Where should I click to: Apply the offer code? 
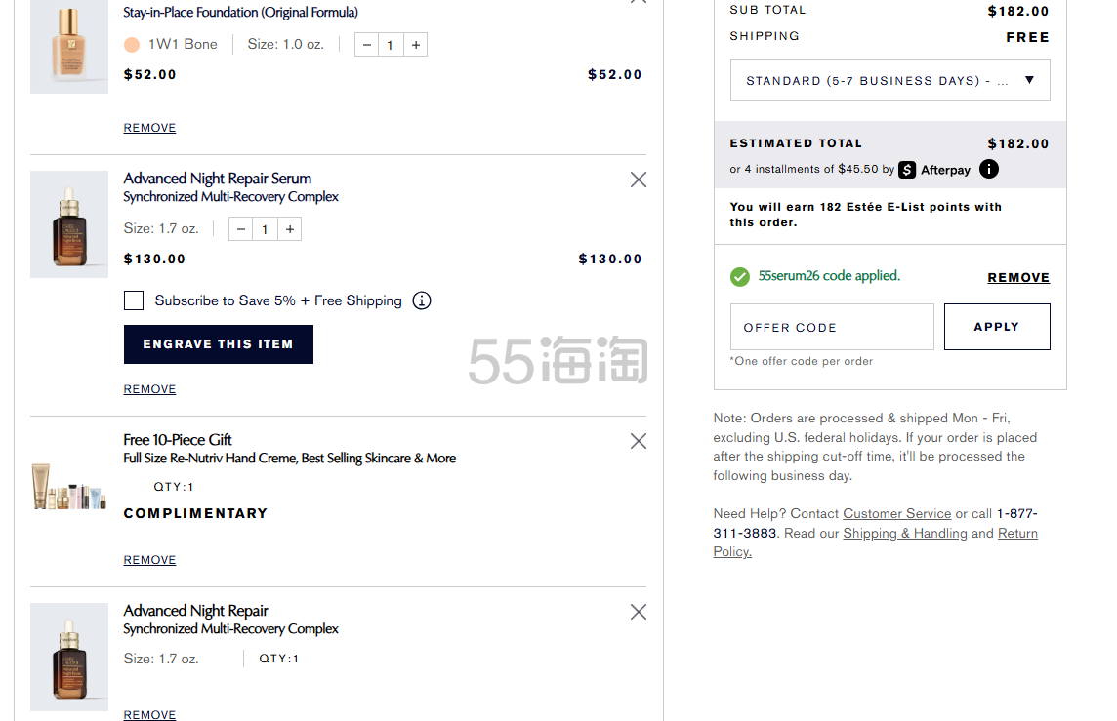pyautogui.click(x=996, y=327)
